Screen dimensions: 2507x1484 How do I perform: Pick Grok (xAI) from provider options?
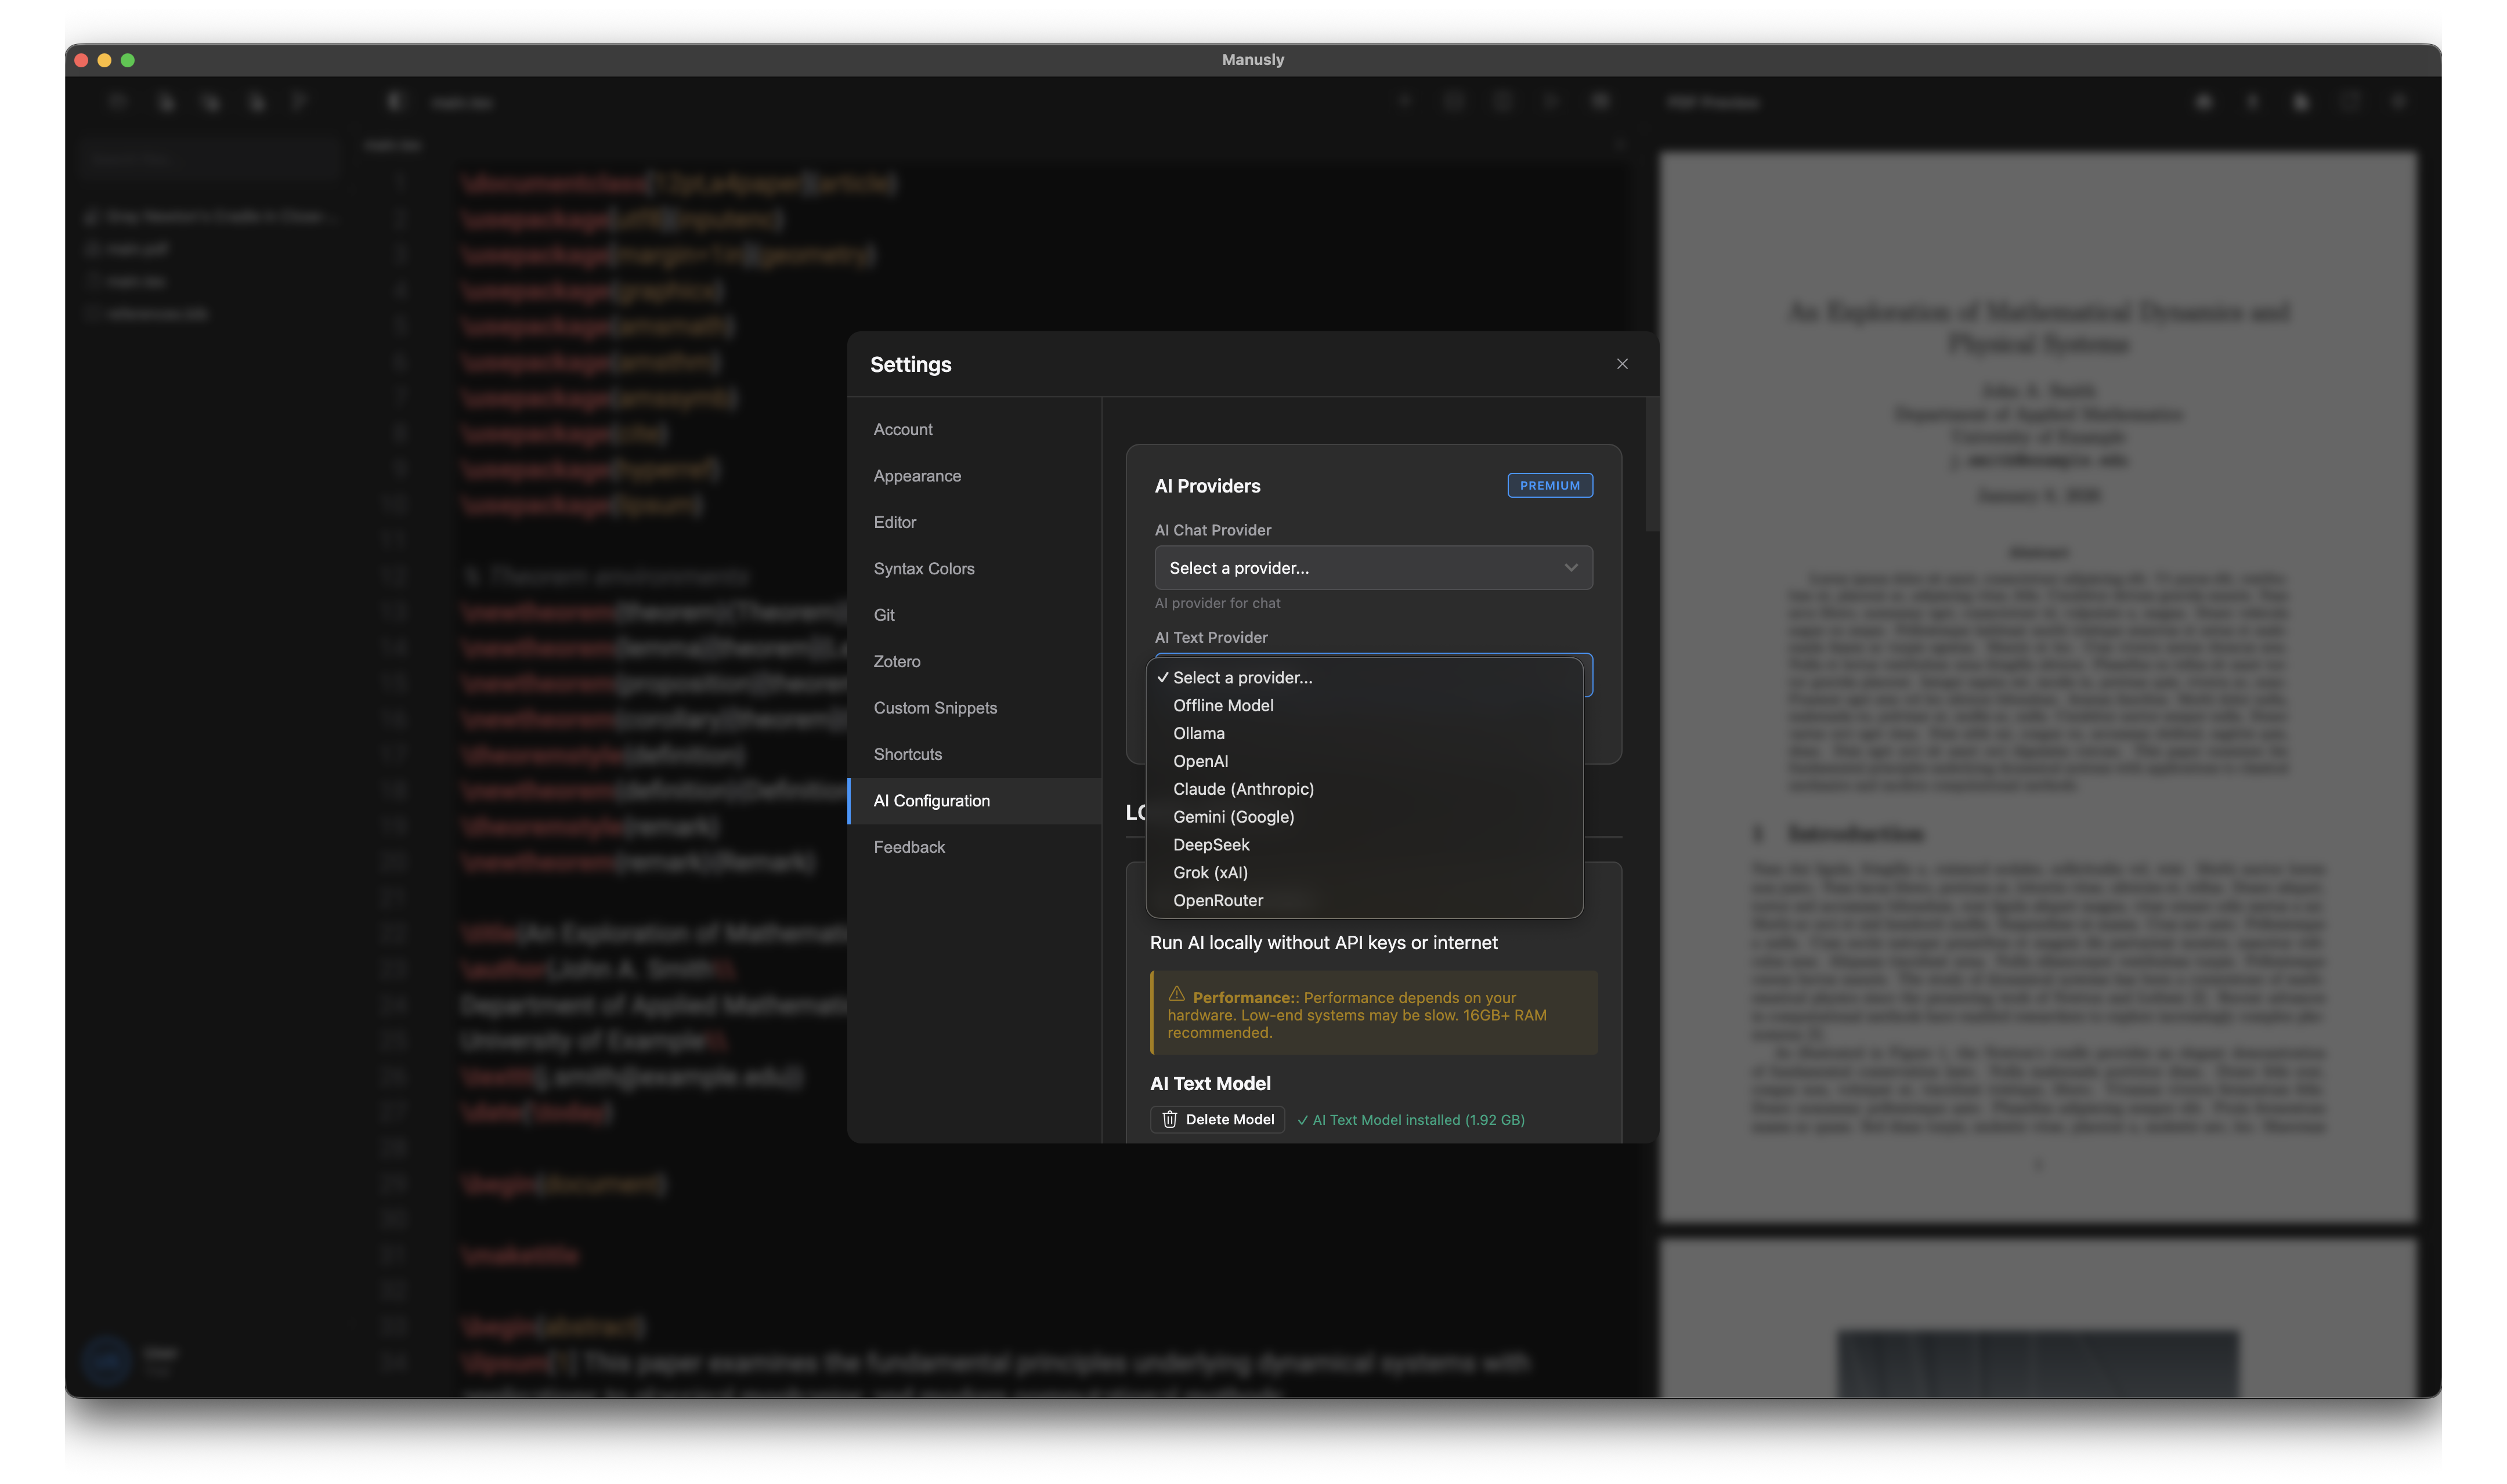coord(1210,873)
